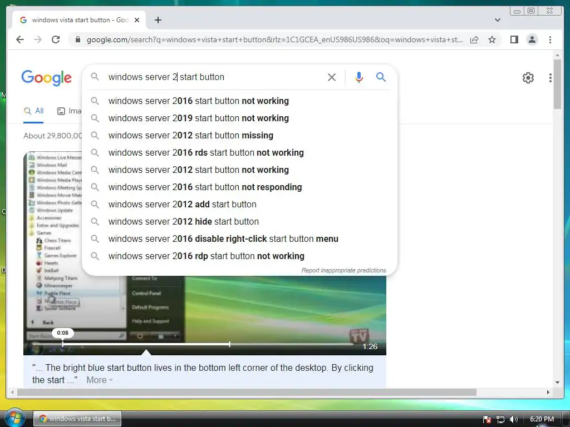Screen dimensions: 570x427
Task: Choose 'windows server 2012 hide start button'
Action: pyautogui.click(x=239, y=221)
